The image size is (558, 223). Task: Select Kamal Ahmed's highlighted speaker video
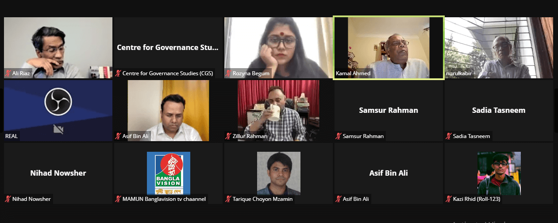point(389,48)
